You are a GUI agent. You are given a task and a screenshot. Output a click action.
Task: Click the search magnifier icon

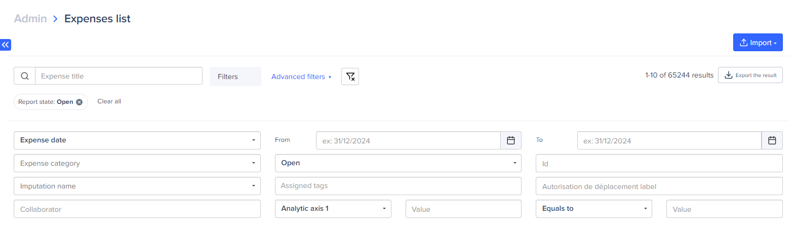click(x=24, y=76)
